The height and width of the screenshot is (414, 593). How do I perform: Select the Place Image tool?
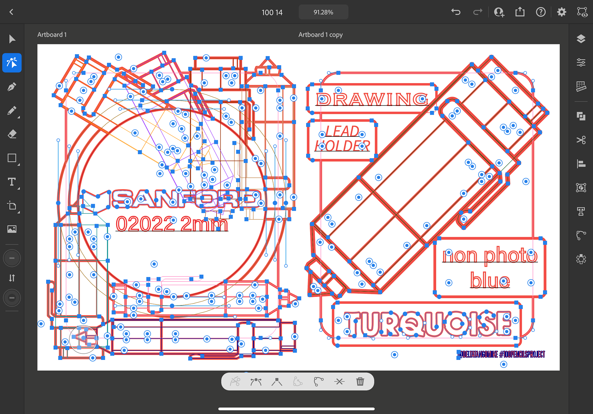point(12,229)
